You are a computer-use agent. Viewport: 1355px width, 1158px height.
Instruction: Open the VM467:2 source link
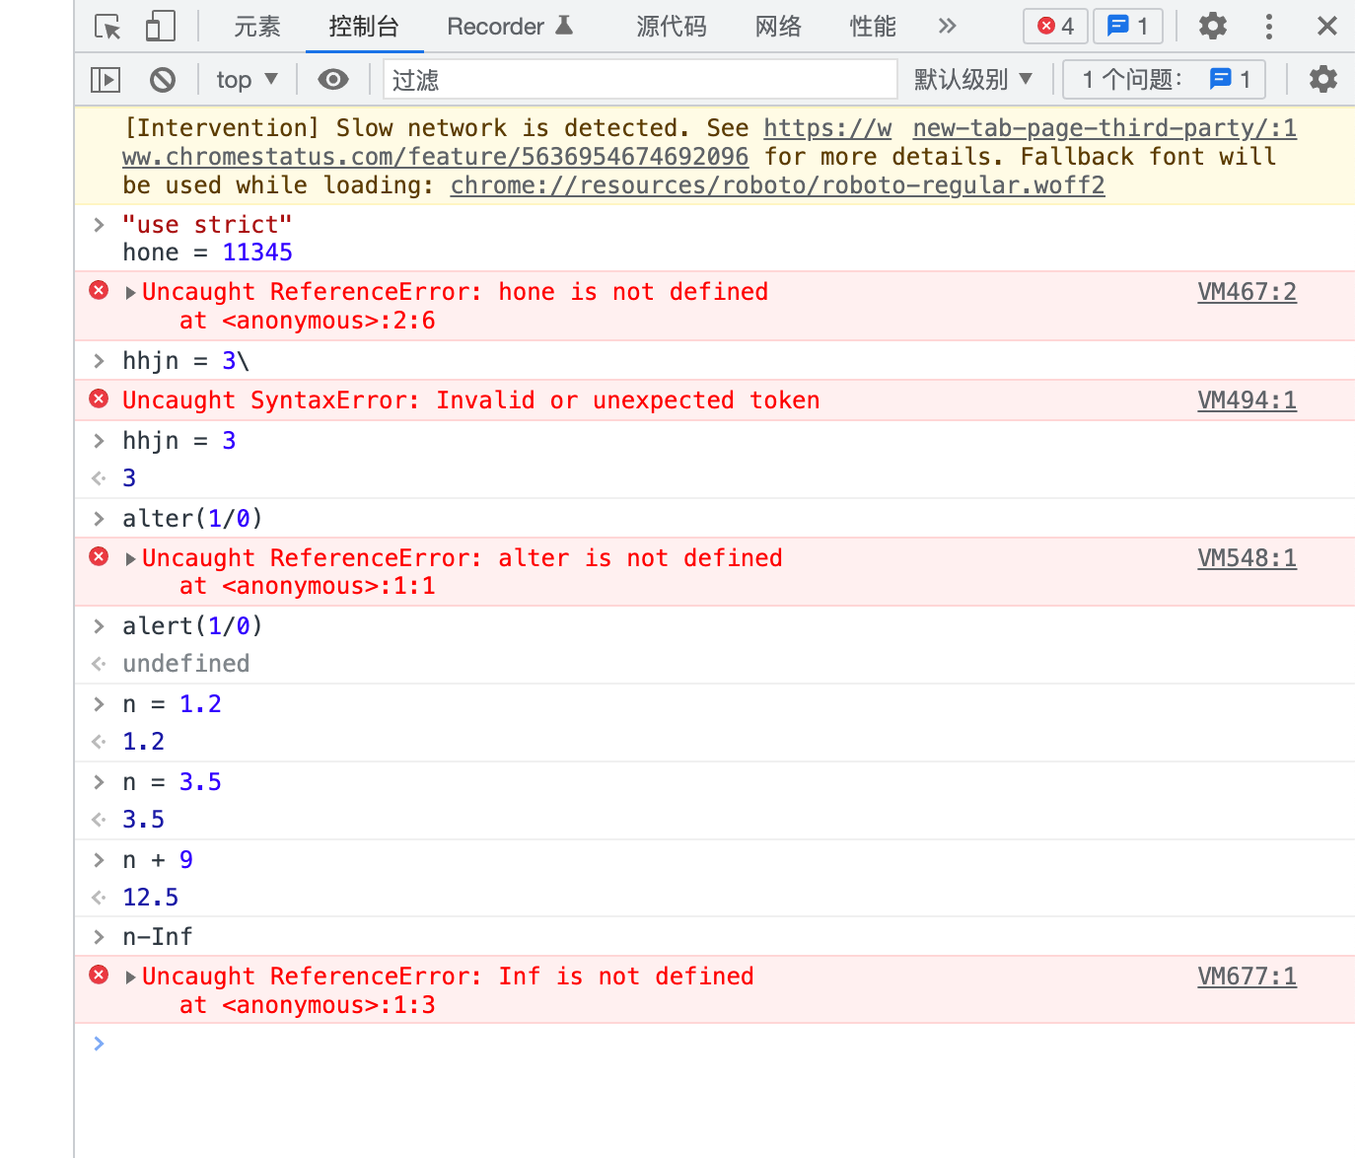(1247, 292)
